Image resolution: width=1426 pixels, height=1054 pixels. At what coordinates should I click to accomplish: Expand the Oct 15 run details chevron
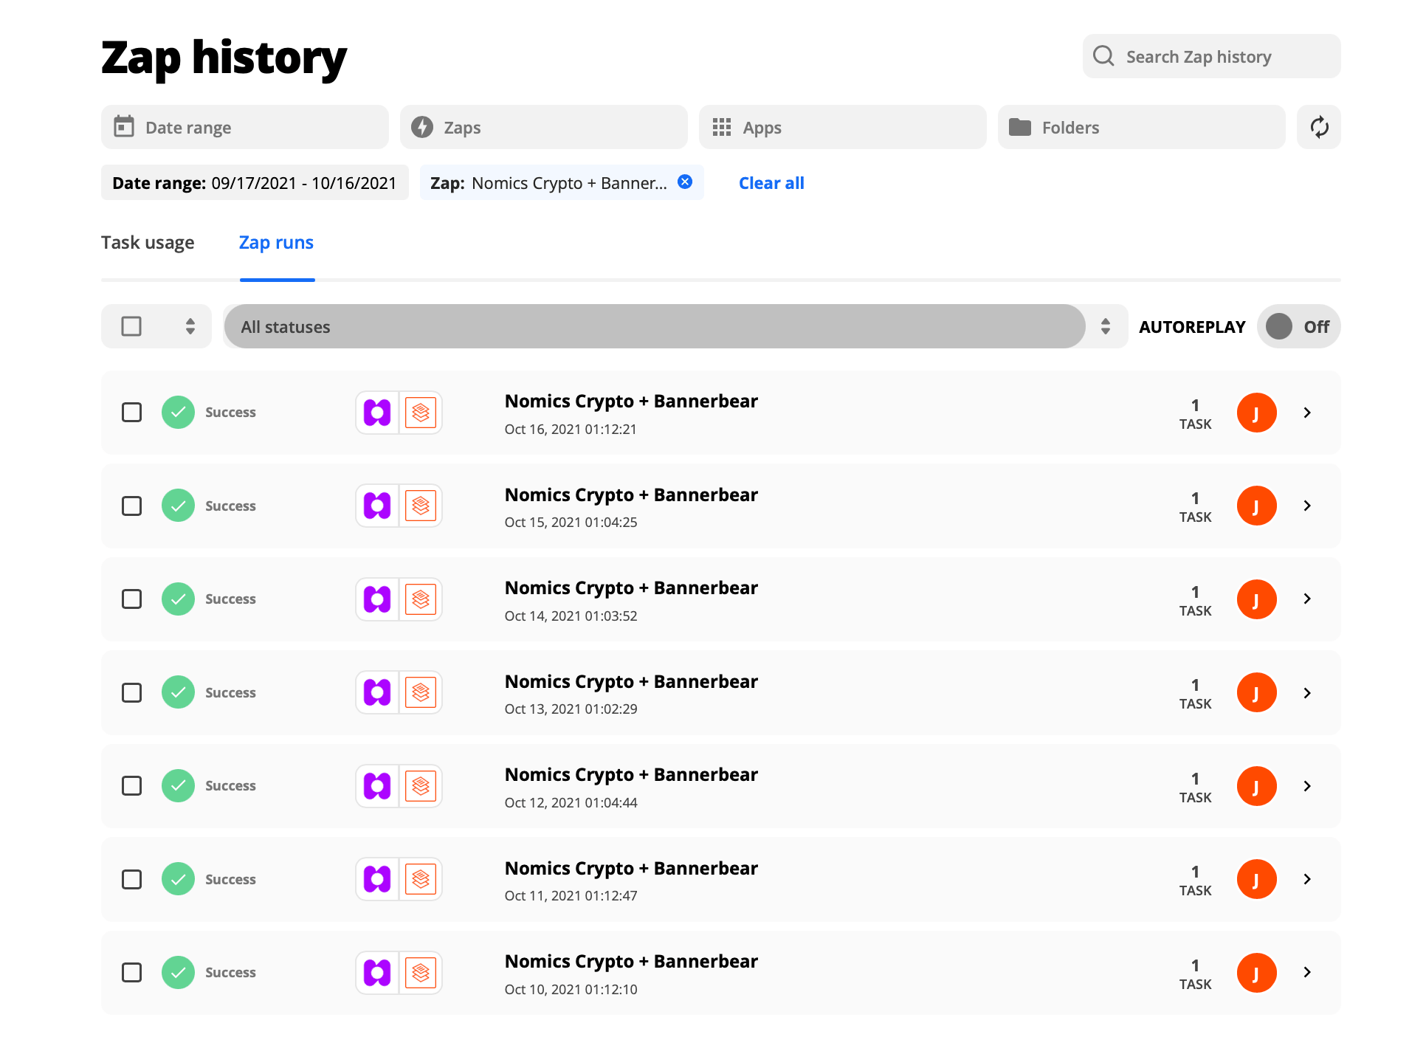(1307, 506)
